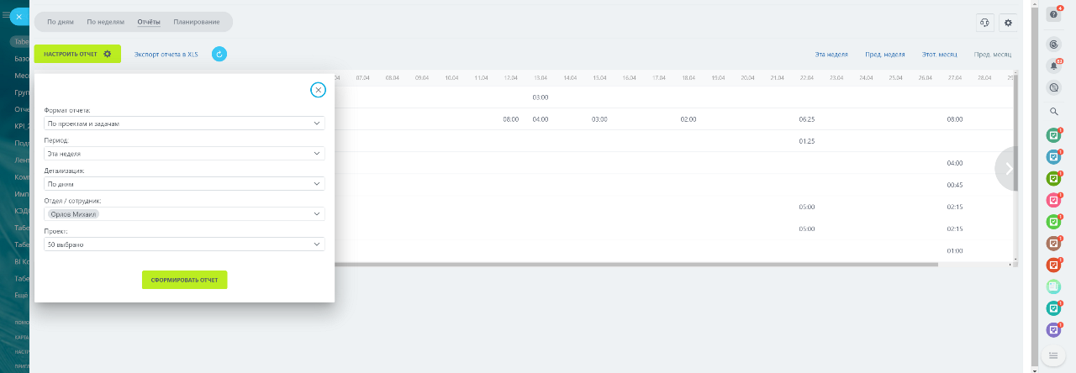
Task: Open timesheet settings gear at top right
Action: [1009, 23]
